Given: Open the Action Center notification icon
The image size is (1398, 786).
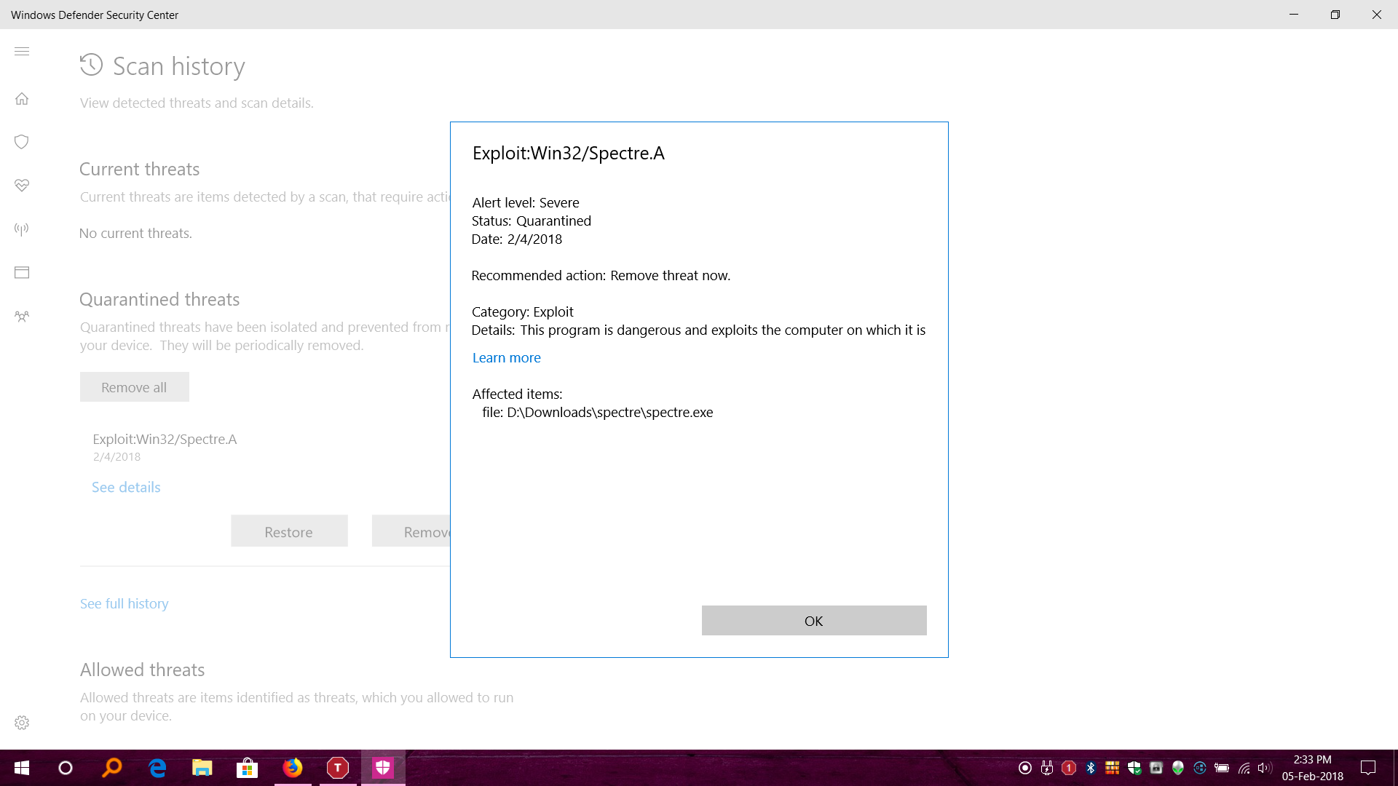Looking at the screenshot, I should tap(1368, 768).
